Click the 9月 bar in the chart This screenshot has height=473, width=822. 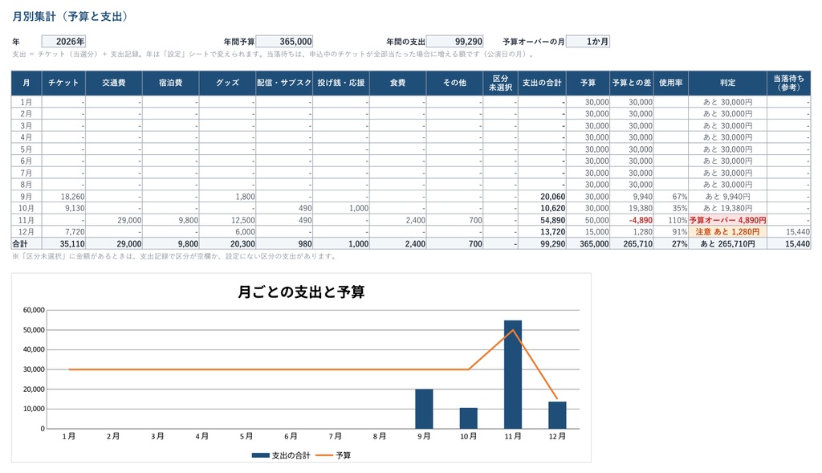424,409
